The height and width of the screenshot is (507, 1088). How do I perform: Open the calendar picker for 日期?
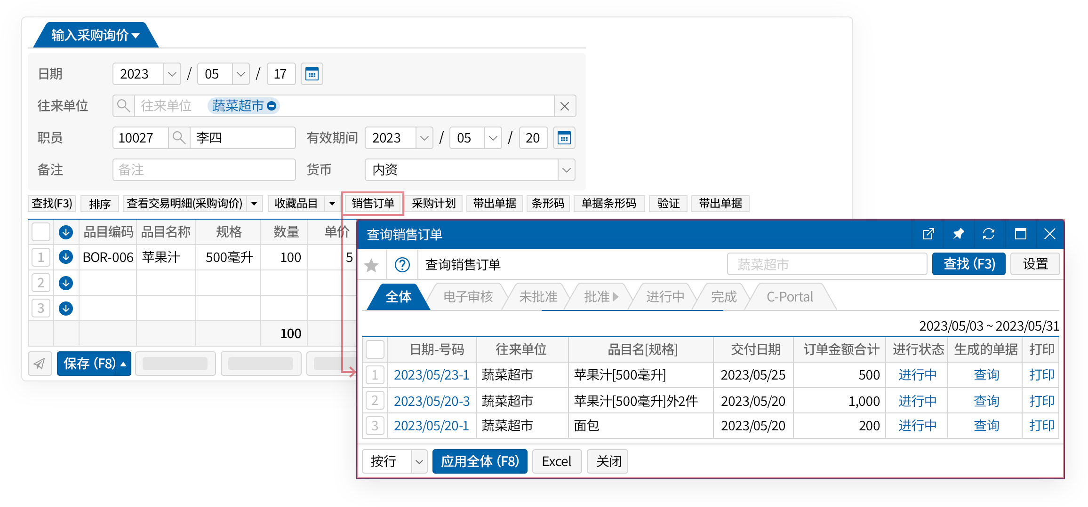point(312,74)
